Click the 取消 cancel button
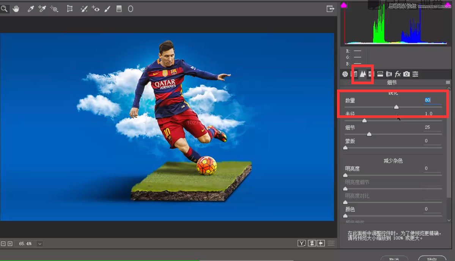This screenshot has height=261, width=455. (395, 259)
